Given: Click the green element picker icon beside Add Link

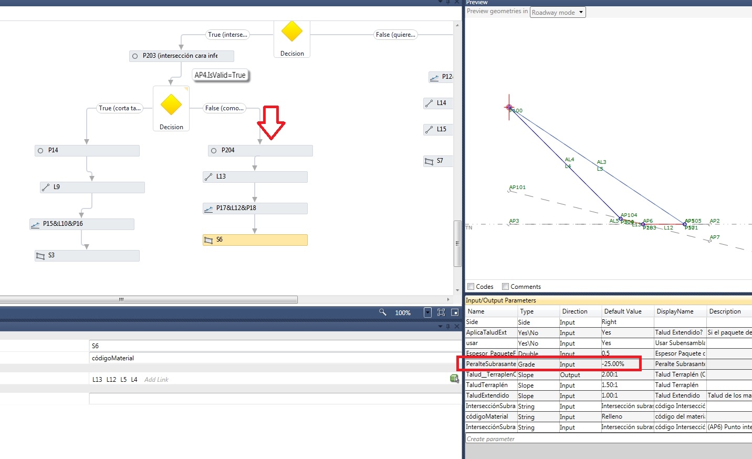Looking at the screenshot, I should (454, 378).
